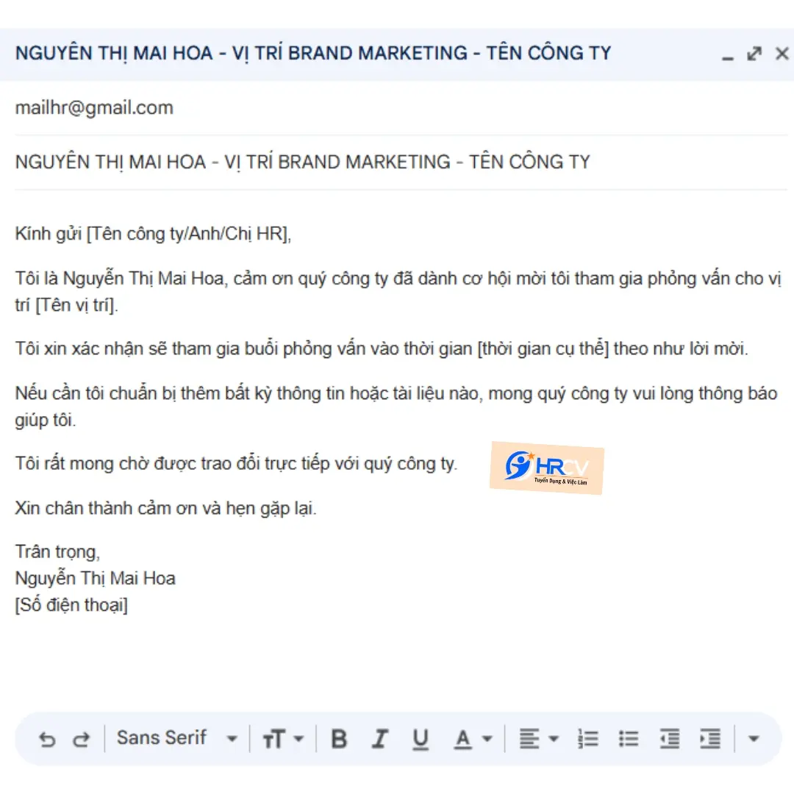Toggle underline formatting
Viewport: 794px width, 794px height.
coord(421,740)
